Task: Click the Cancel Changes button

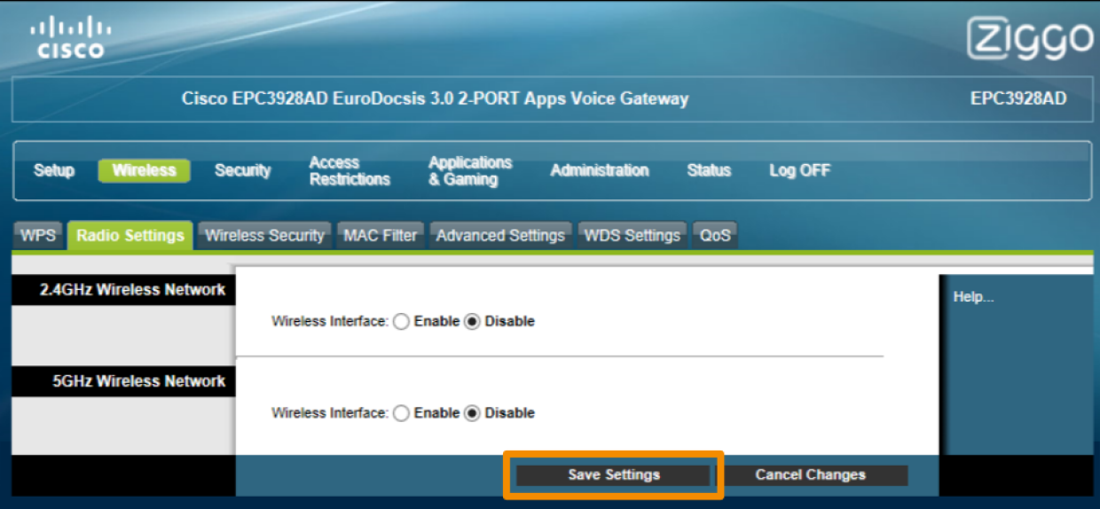Action: pyautogui.click(x=810, y=475)
